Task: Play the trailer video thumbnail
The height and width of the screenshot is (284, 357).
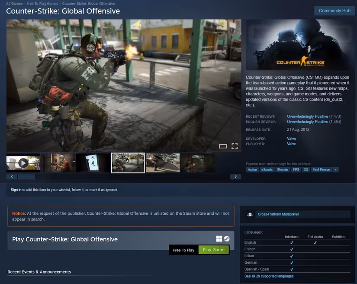Action: (x=23, y=163)
